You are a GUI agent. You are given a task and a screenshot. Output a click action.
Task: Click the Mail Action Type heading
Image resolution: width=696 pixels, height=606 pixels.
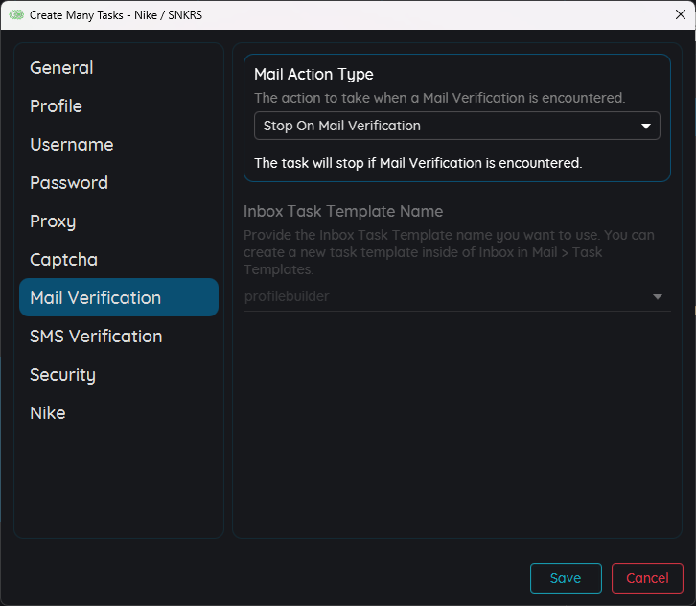(x=313, y=74)
